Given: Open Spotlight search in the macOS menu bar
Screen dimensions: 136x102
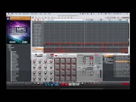Looking at the screenshot, I should coord(124,14).
